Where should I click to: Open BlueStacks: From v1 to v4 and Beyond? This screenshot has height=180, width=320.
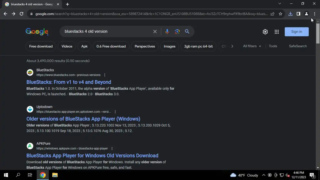tap(69, 82)
